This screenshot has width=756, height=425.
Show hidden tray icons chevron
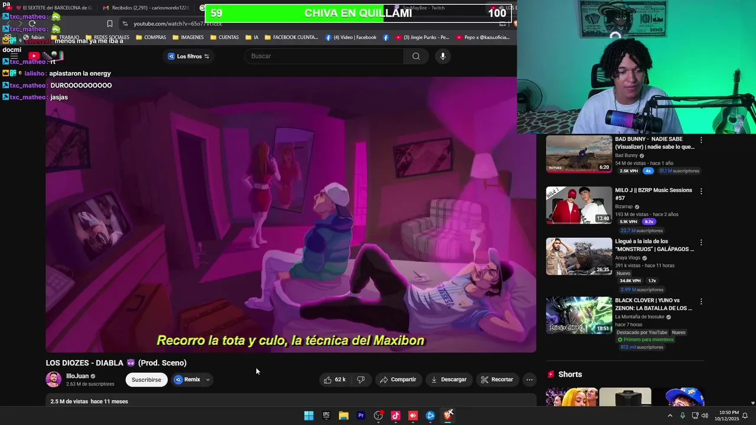tap(670, 416)
